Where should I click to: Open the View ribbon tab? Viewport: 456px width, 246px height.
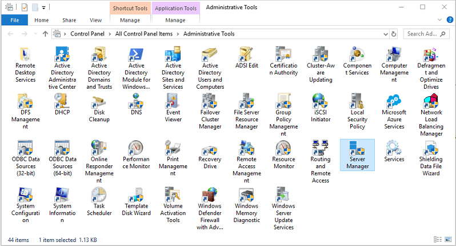[x=95, y=20]
